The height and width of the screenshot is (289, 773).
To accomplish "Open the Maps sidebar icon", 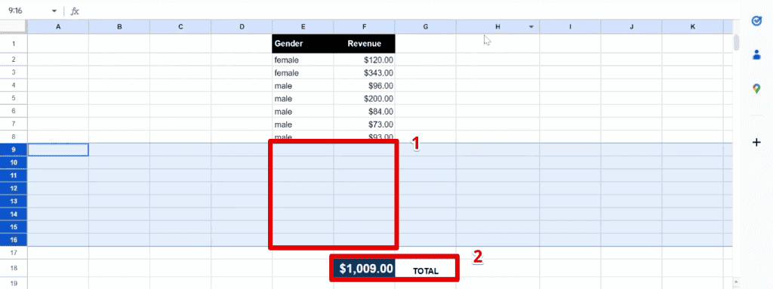I will tap(756, 89).
